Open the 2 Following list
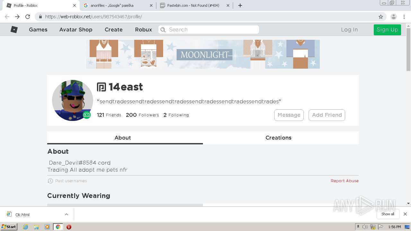 pyautogui.click(x=176, y=115)
